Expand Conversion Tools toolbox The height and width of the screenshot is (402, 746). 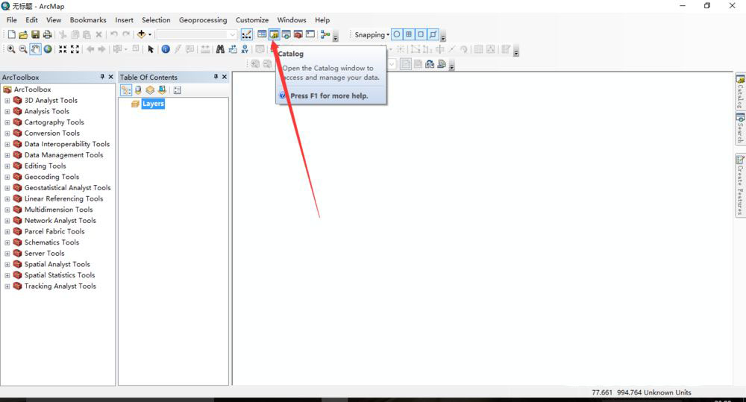(7, 134)
